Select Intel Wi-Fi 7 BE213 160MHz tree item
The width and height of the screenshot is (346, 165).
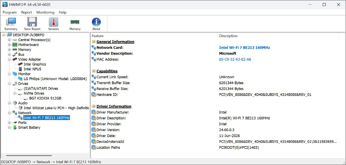[47, 118]
